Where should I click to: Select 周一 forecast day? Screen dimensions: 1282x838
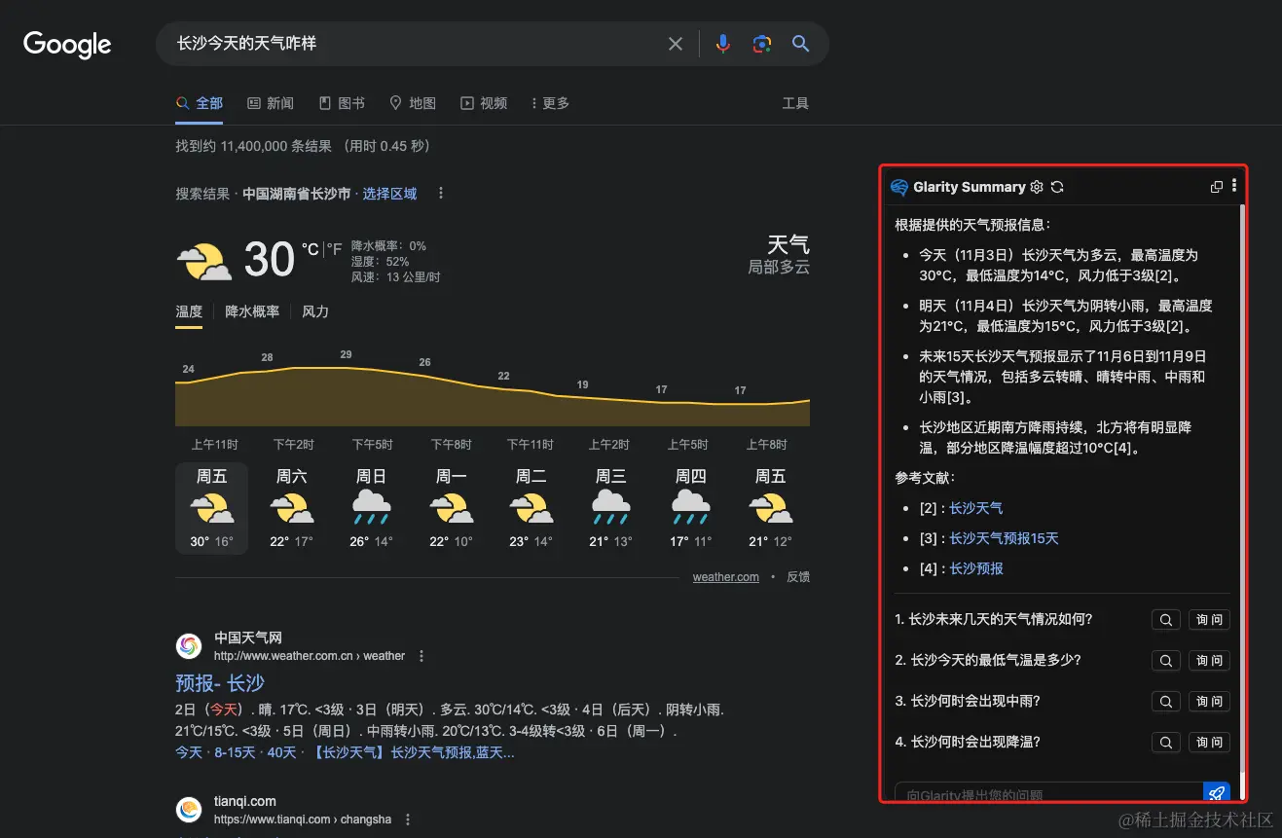(451, 508)
